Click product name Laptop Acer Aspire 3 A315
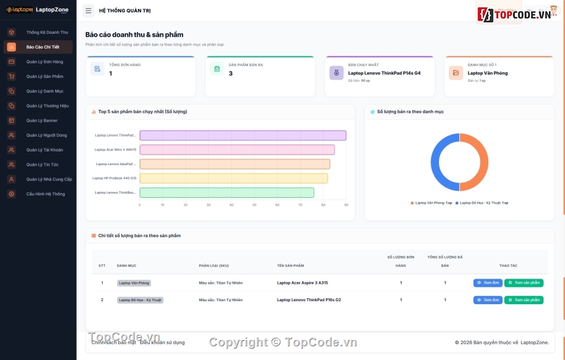Screen dimensions: 565x360 pos(302,283)
